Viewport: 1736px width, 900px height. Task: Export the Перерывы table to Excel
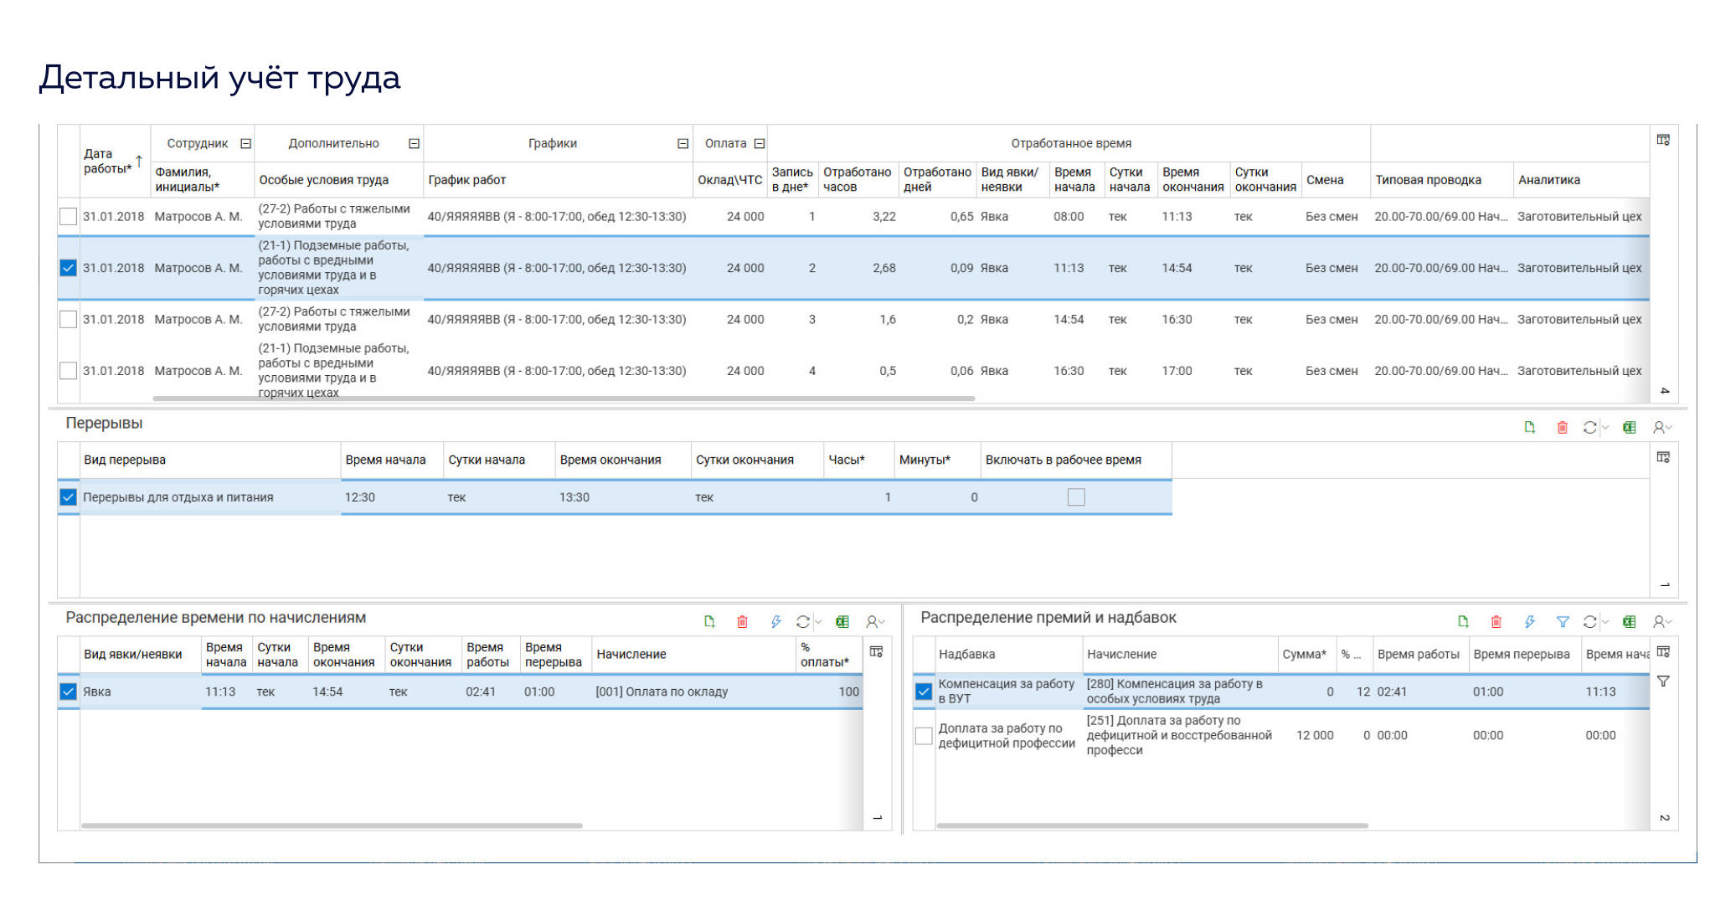click(x=1629, y=428)
